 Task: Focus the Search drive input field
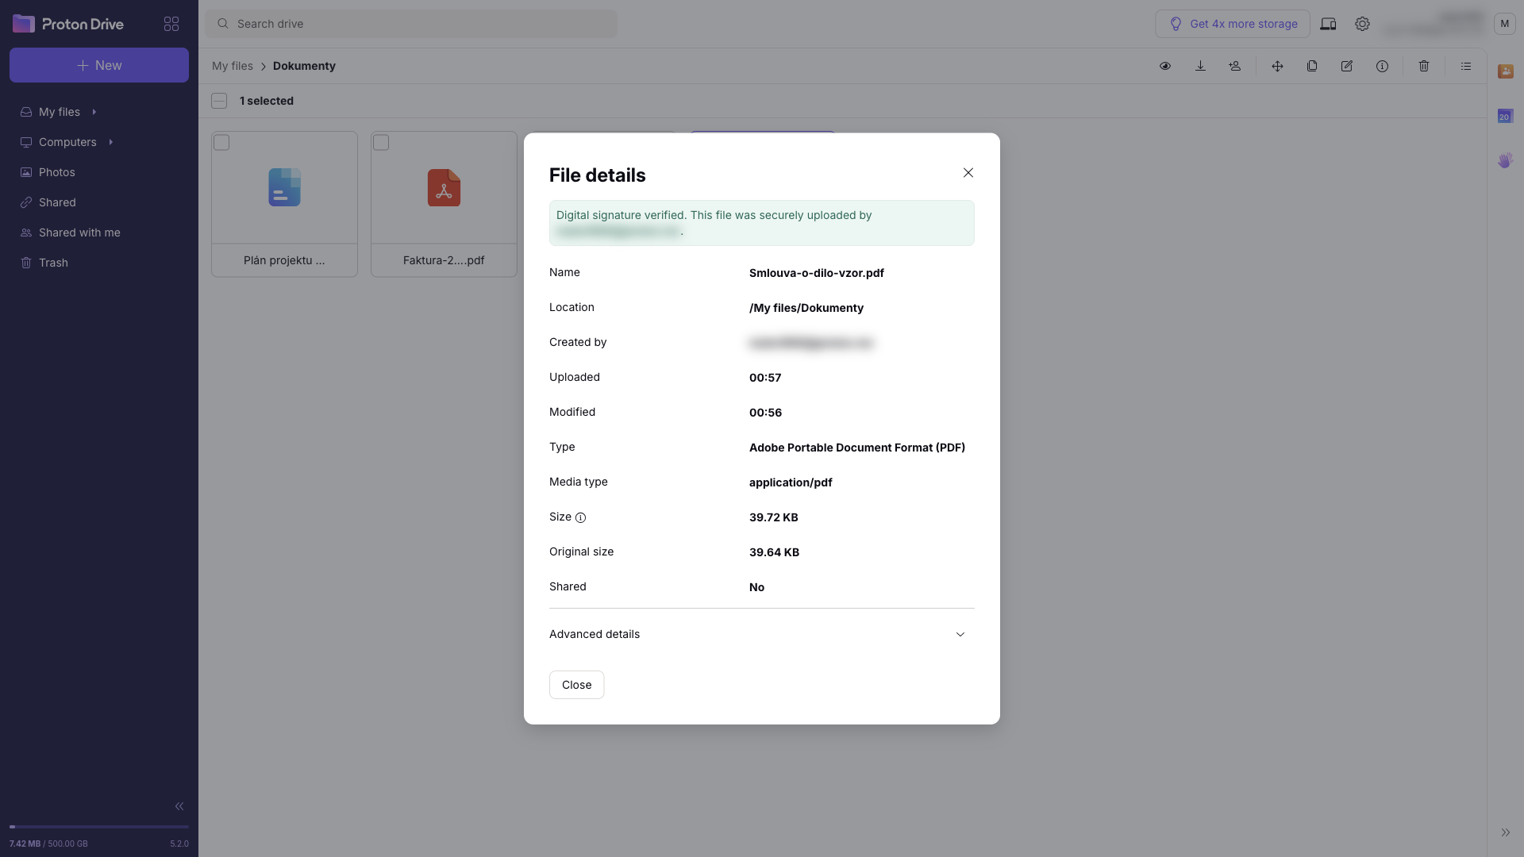411,24
